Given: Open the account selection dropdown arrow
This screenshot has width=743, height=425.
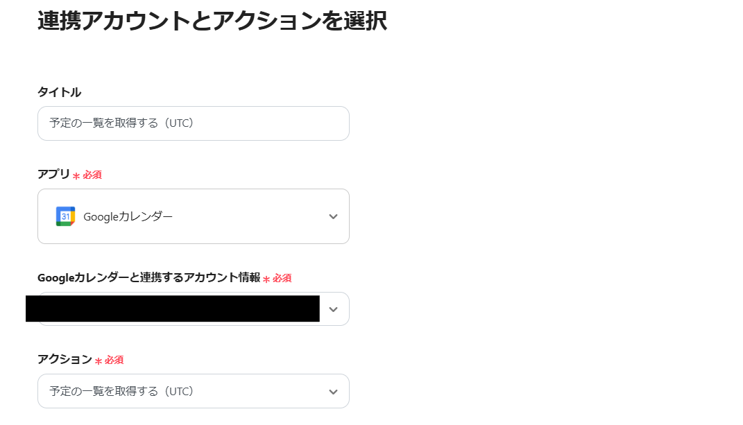Looking at the screenshot, I should click(x=332, y=309).
